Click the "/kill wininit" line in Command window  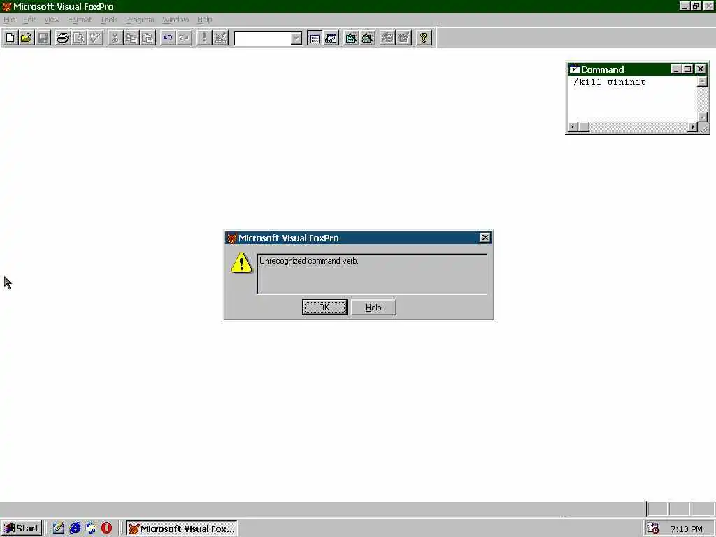pos(610,83)
